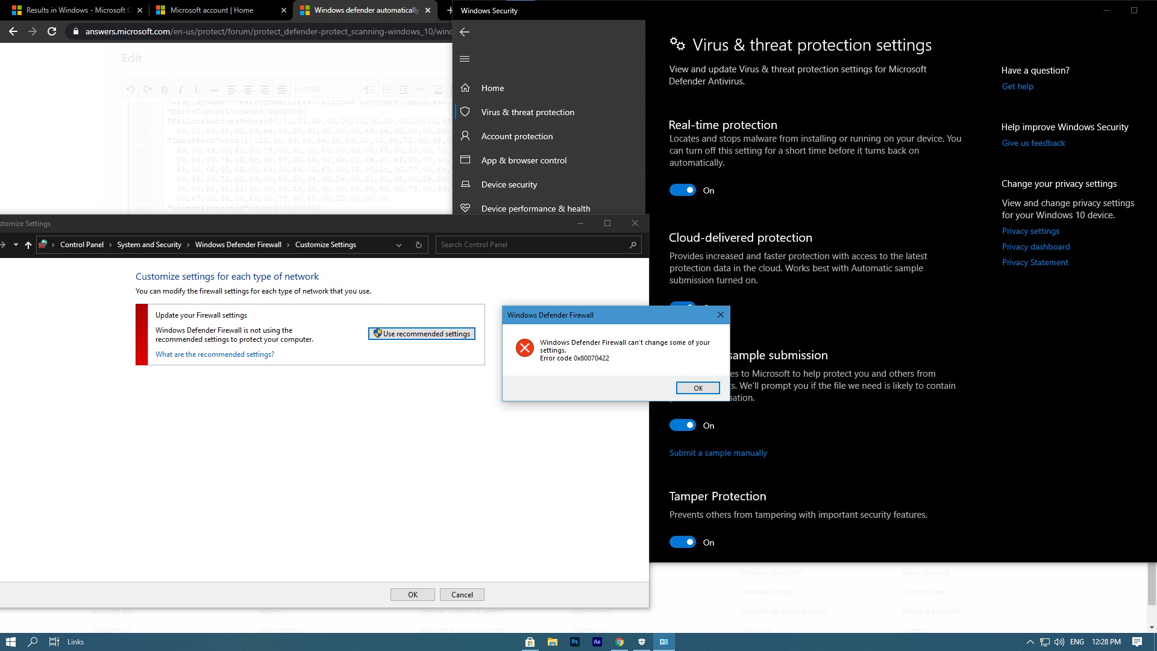Viewport: 1157px width, 651px height.
Task: Click the Windows Security back arrow
Action: [465, 32]
